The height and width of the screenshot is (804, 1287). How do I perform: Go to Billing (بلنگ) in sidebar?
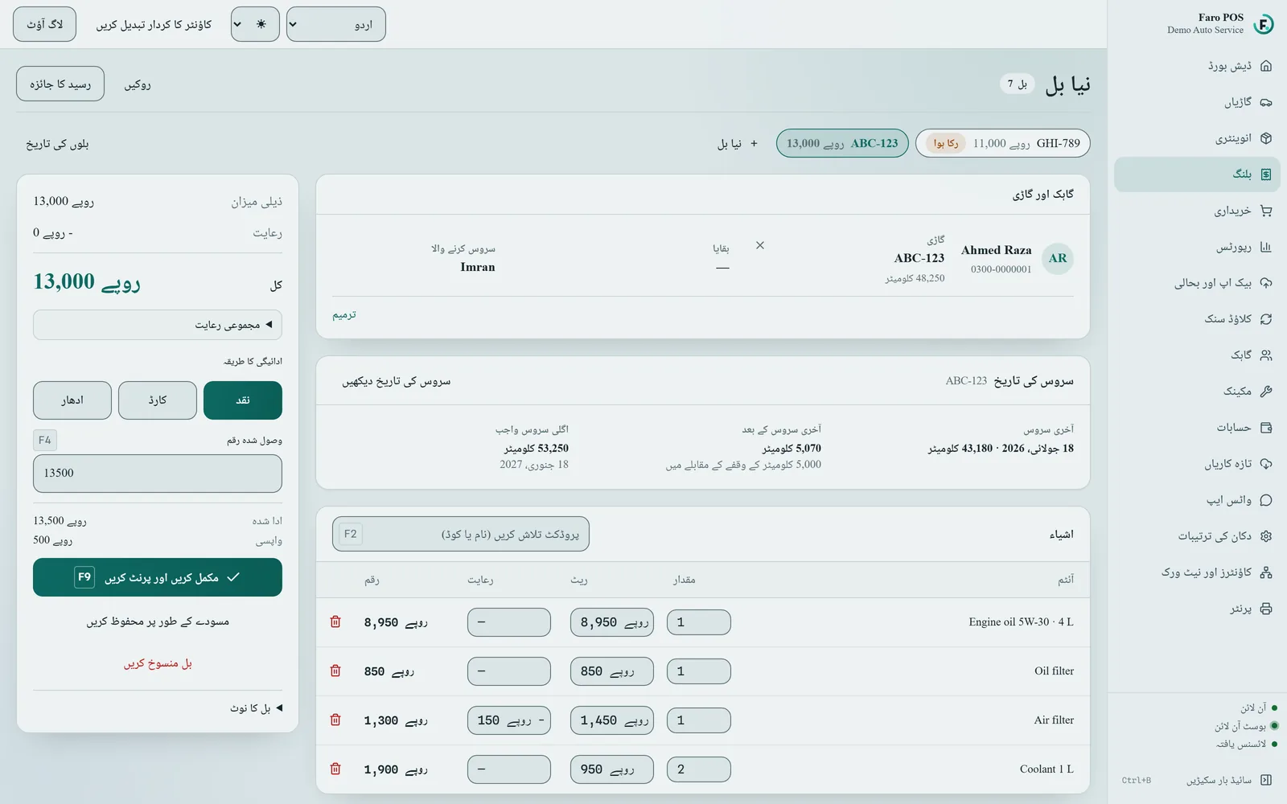point(1197,174)
